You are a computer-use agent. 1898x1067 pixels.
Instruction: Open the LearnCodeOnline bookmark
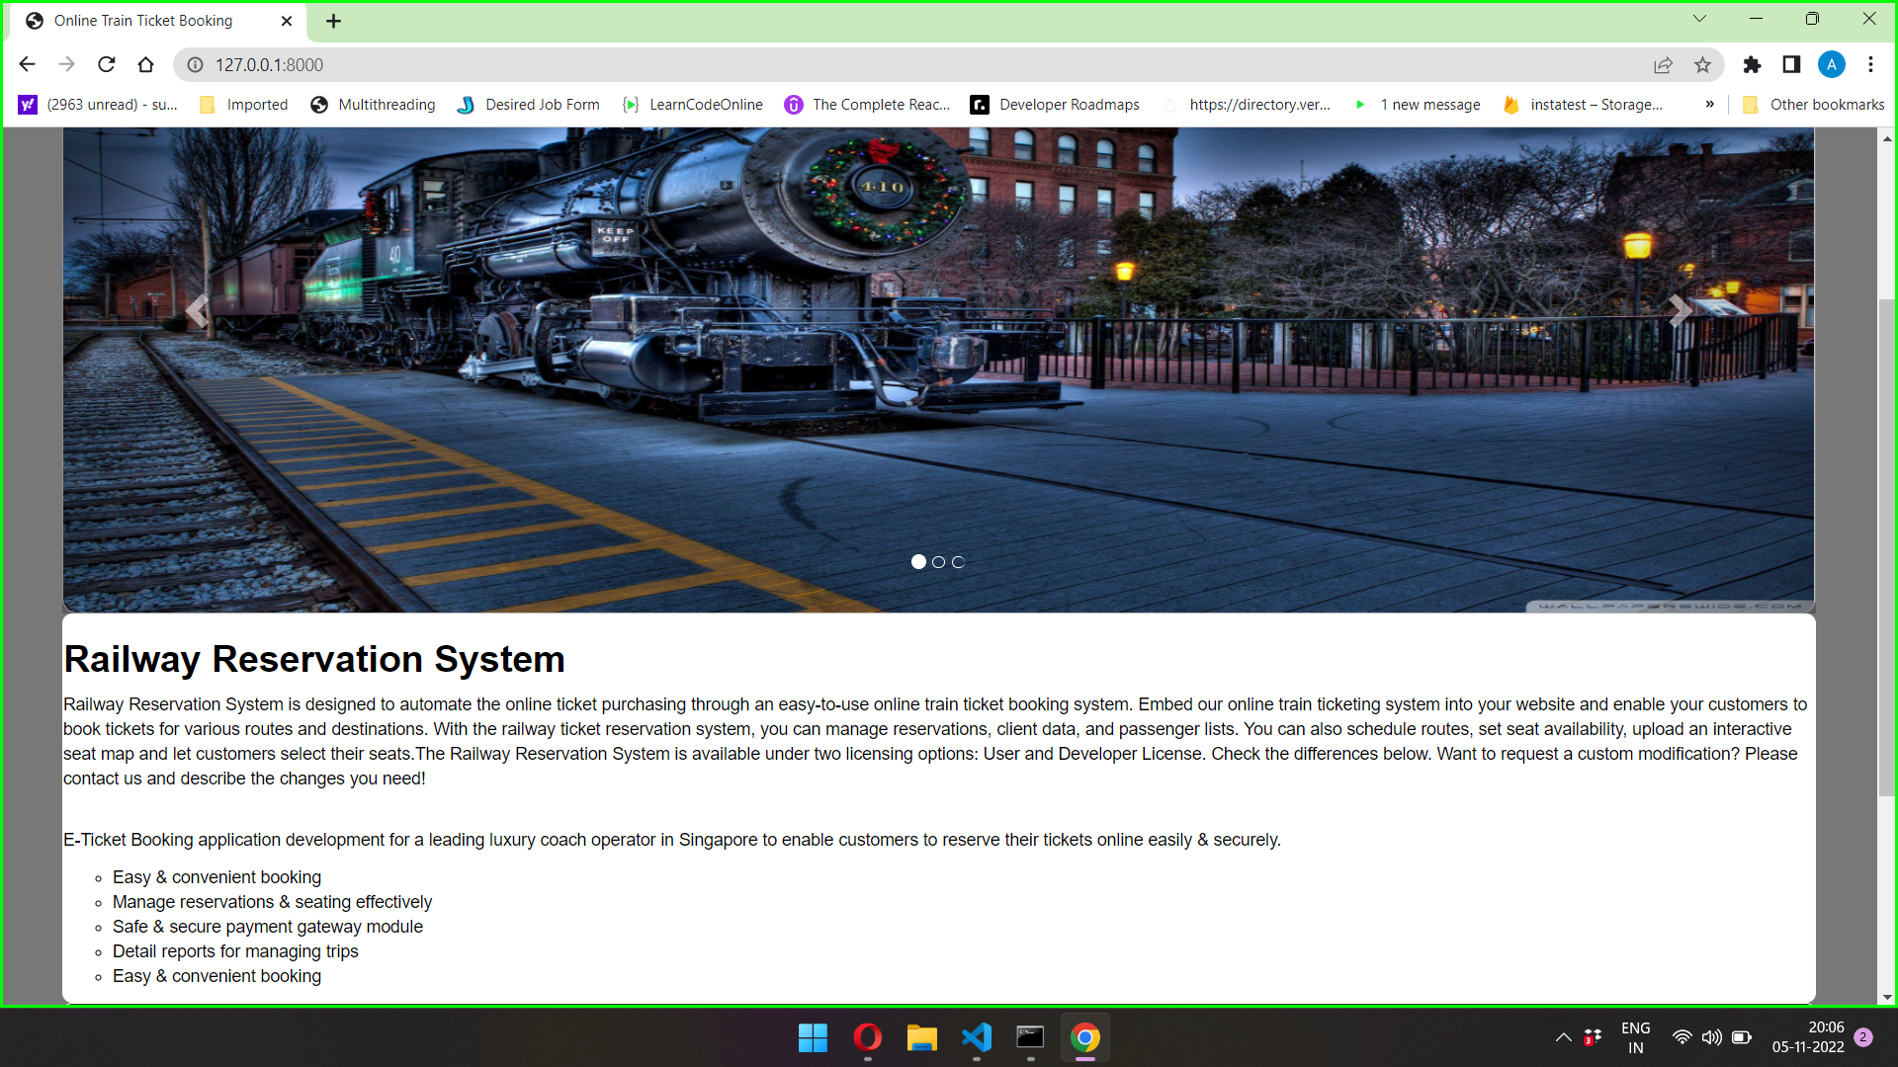705,104
